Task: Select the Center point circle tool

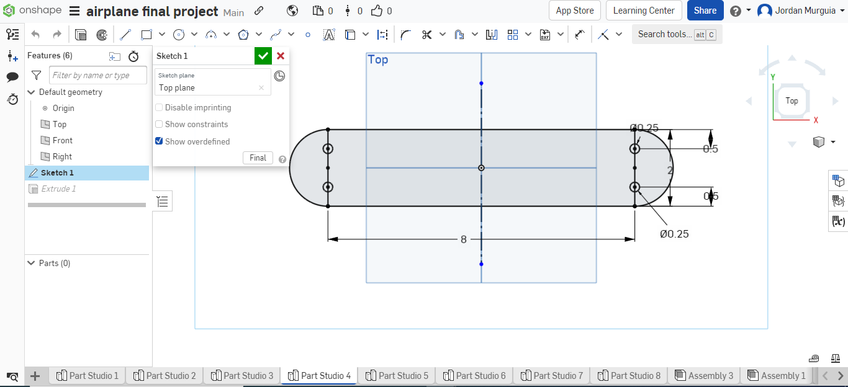Action: tap(179, 34)
